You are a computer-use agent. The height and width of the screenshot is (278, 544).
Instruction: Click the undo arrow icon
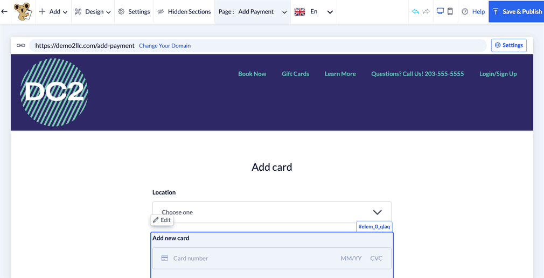pos(416,11)
